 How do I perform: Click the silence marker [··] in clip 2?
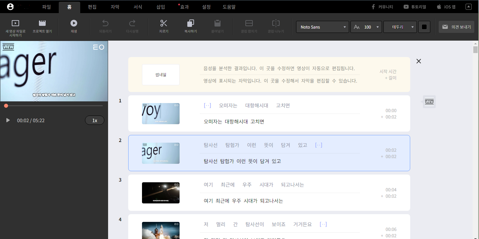coord(319,145)
